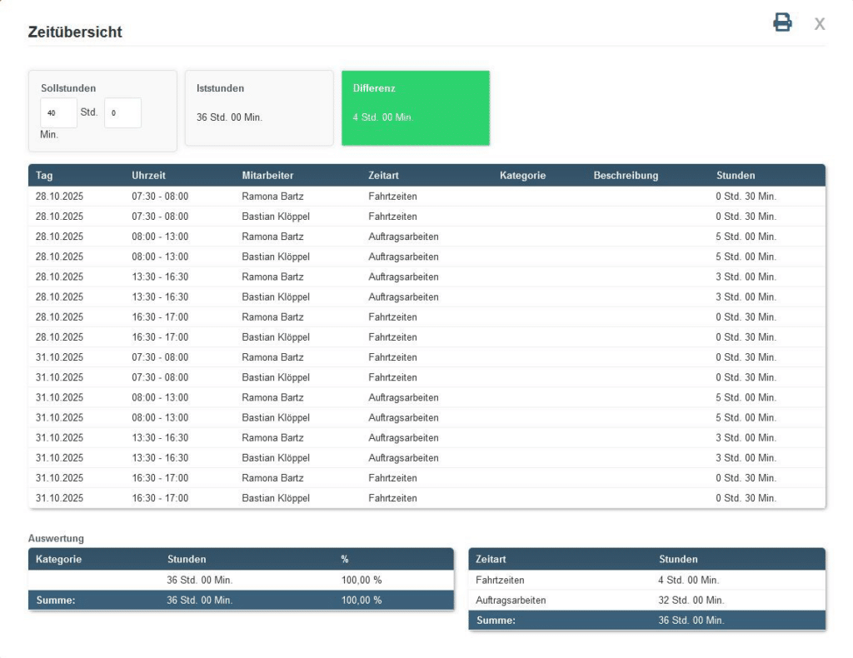Click the % column header in Auswertung
Viewport: 853px width, 658px height.
344,559
